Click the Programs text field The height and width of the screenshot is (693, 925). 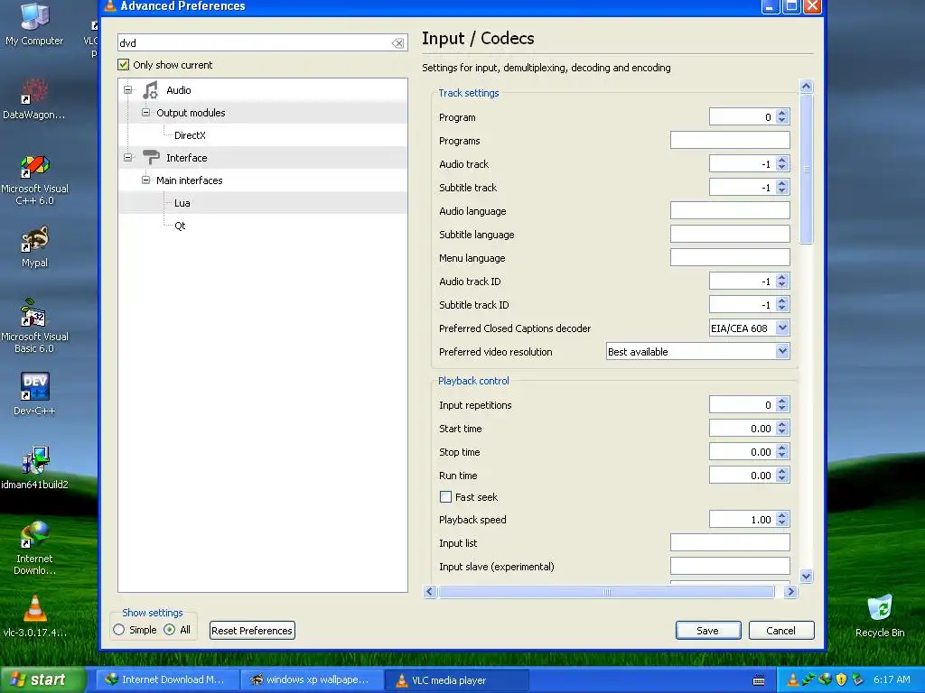point(730,140)
